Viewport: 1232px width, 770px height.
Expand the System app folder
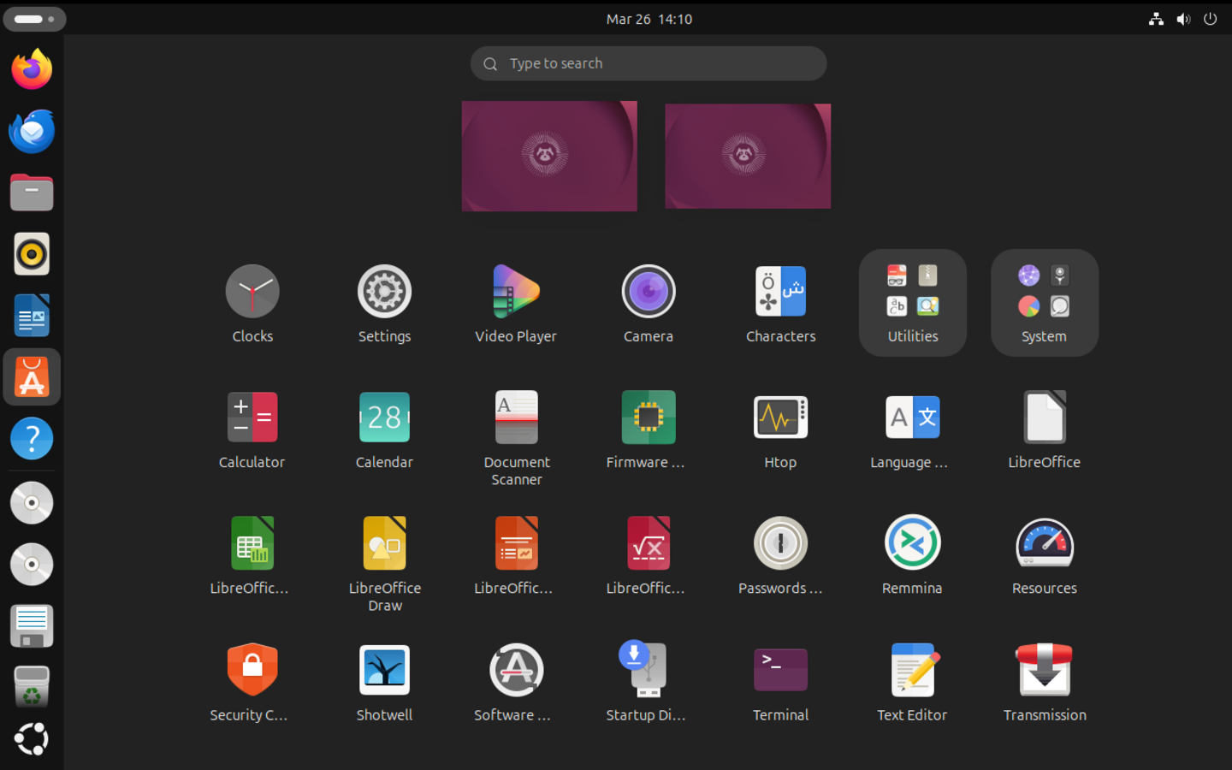[1044, 303]
